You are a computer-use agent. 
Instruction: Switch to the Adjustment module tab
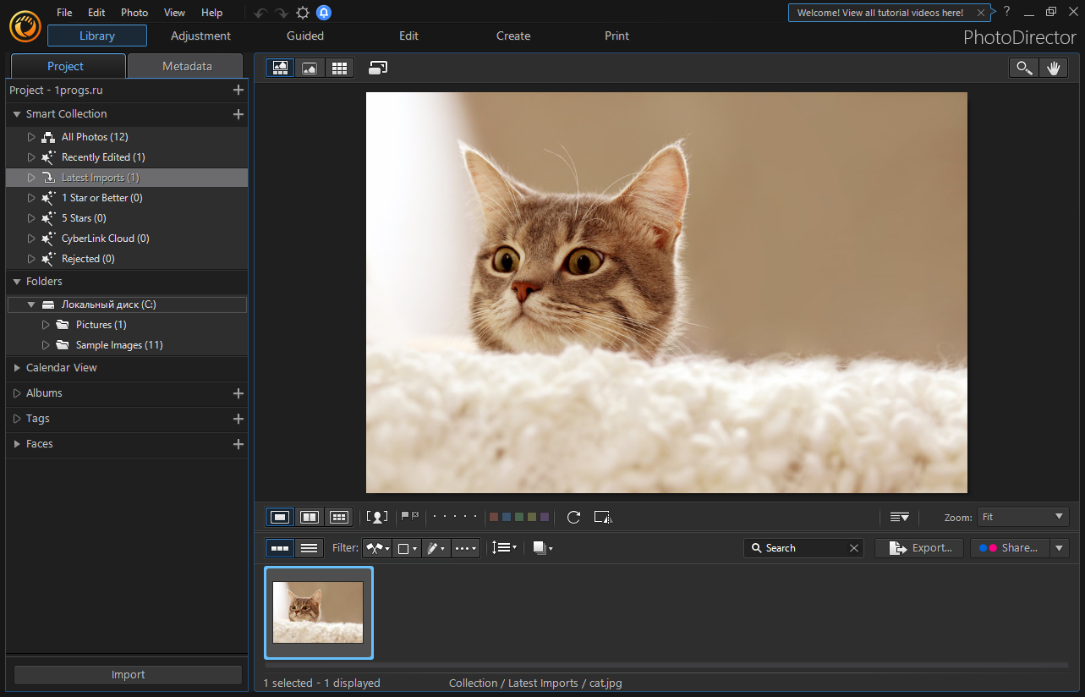coord(200,36)
